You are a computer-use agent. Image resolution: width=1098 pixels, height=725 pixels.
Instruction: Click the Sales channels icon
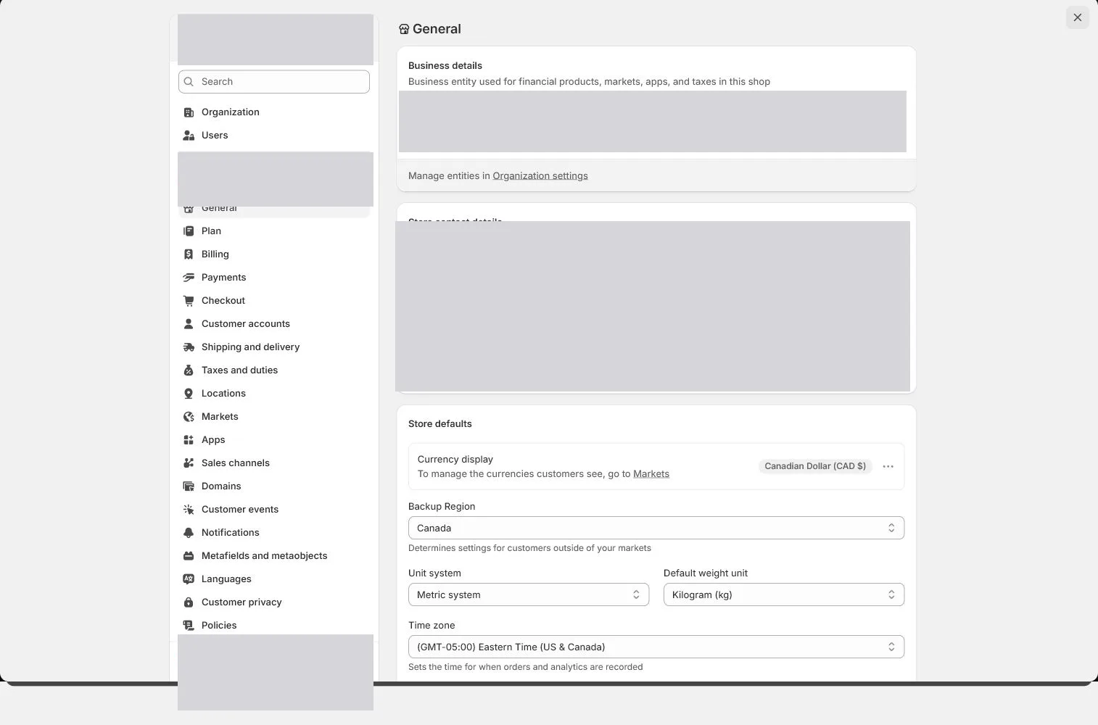189,463
